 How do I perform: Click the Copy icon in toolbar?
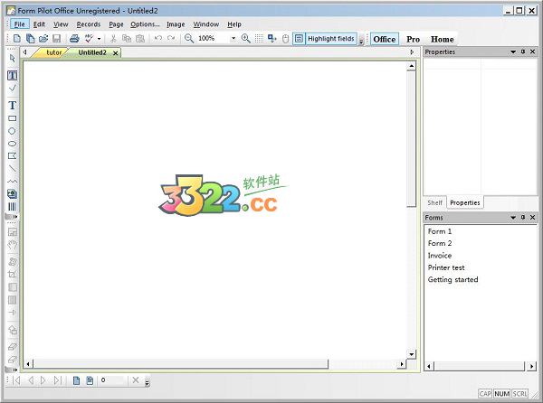[127, 38]
